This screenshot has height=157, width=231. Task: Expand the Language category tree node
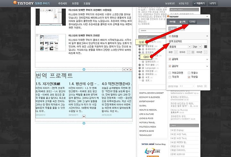(x=140, y=68)
